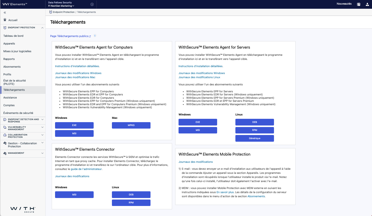372x216 pixels.
Task: Download the DEB package for Elements Agent for Servers
Action: pyautogui.click(x=254, y=122)
